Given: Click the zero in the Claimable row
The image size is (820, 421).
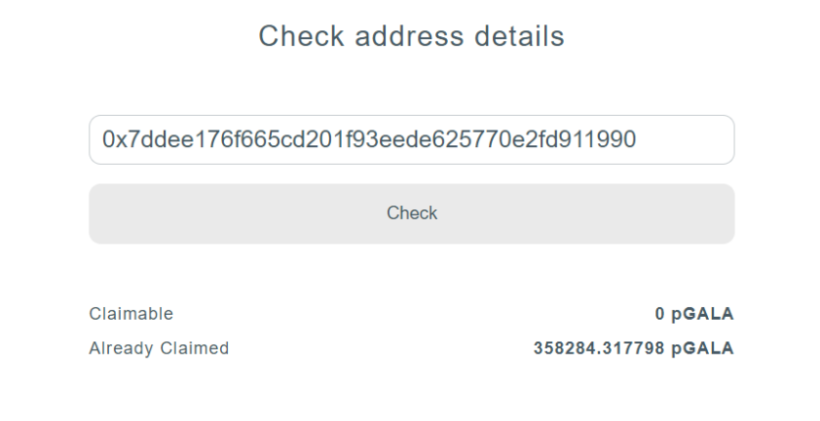Looking at the screenshot, I should 660,314.
